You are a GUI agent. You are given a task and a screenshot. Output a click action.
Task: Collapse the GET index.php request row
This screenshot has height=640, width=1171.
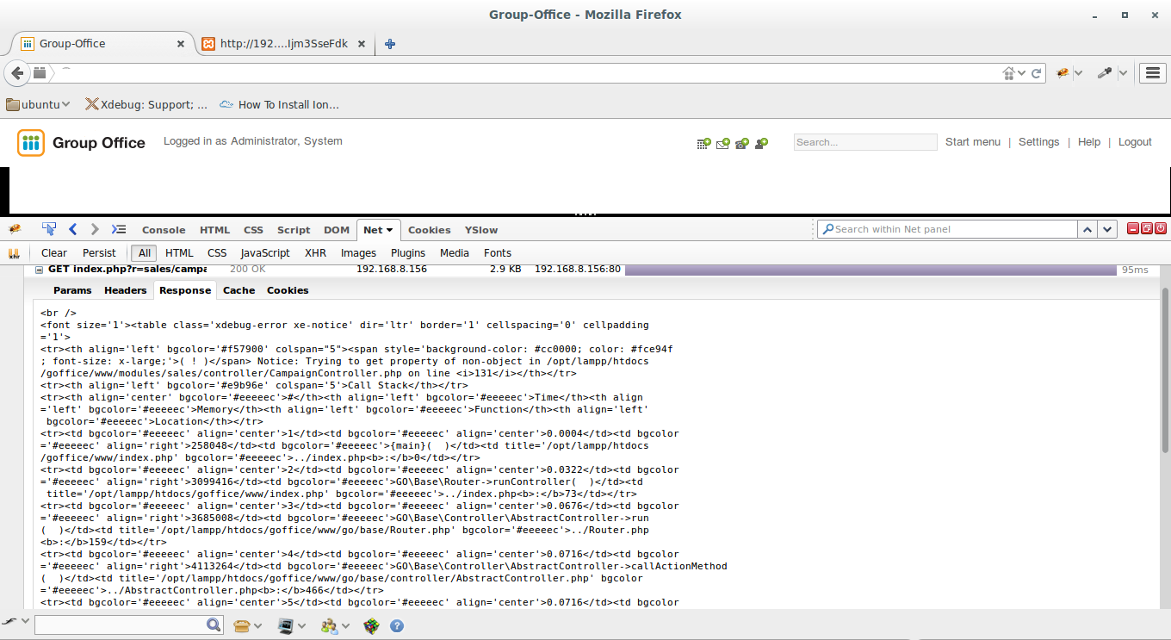tap(39, 270)
